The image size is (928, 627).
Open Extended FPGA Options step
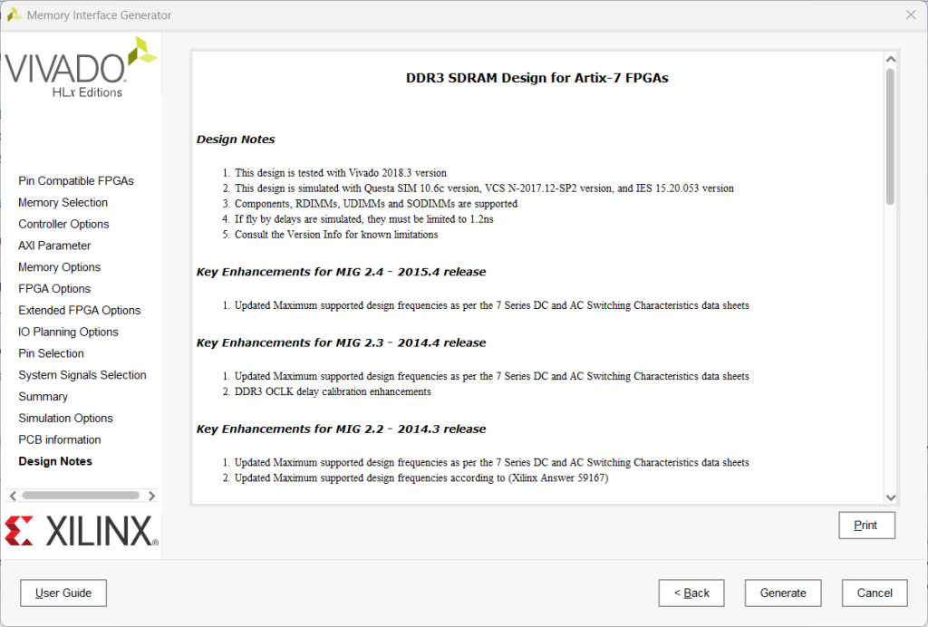click(x=80, y=311)
